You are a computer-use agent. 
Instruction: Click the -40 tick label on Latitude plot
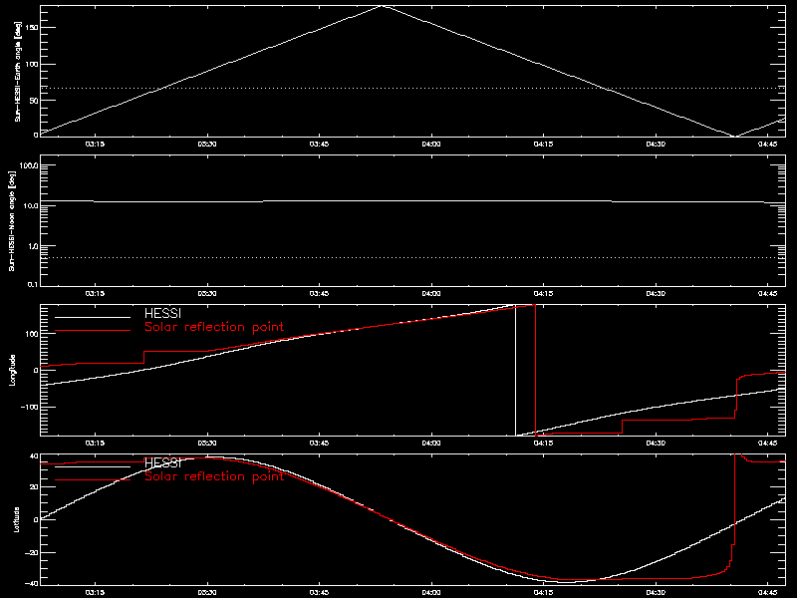[x=32, y=583]
